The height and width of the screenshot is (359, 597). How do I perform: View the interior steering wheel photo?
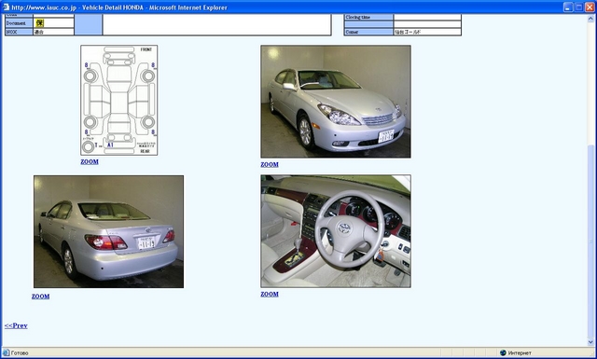pos(336,231)
